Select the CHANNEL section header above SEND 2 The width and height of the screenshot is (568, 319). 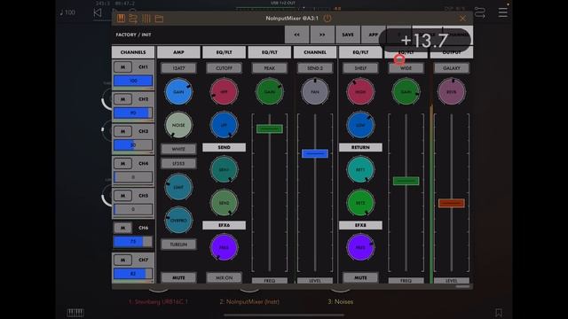click(315, 52)
